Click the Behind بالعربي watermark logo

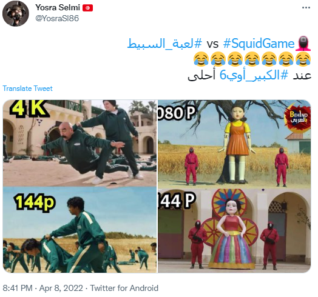[298, 117]
